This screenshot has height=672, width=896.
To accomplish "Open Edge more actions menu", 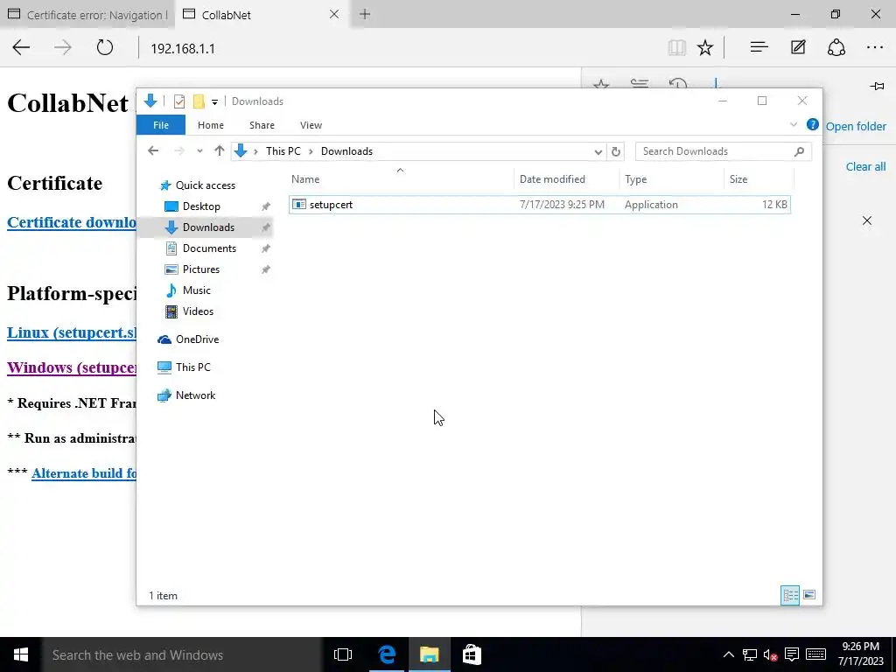I will 875,47.
